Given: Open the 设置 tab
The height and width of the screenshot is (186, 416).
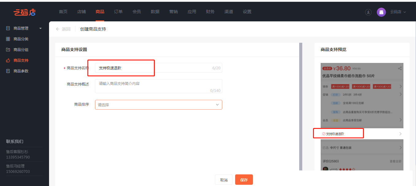Looking at the screenshot, I should coord(247,12).
